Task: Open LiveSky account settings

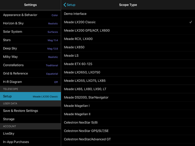Action: point(31,133)
